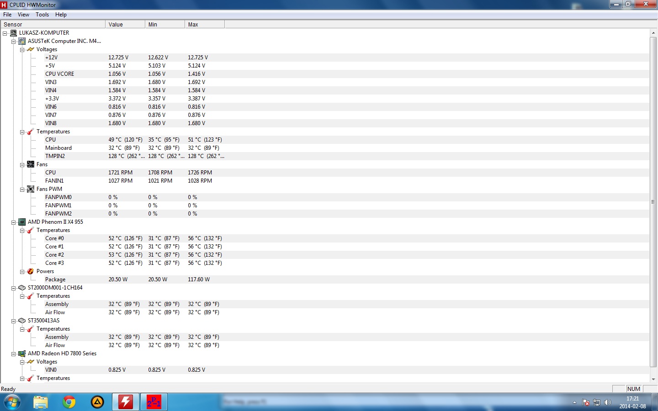
Task: Collapse the ASUSTeK Voltages group
Action: (22, 50)
